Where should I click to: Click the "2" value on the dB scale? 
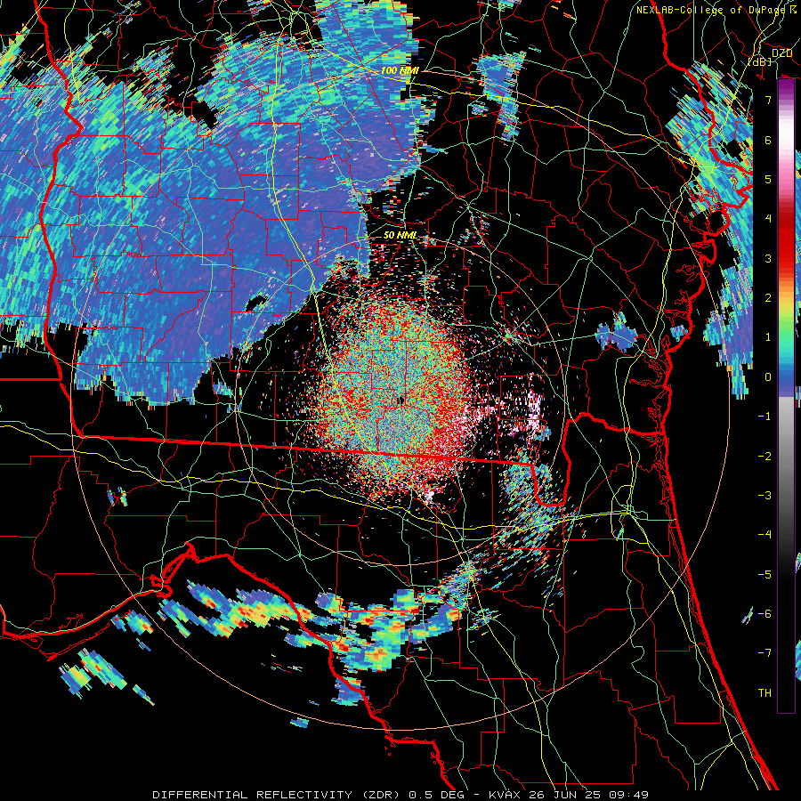768,298
